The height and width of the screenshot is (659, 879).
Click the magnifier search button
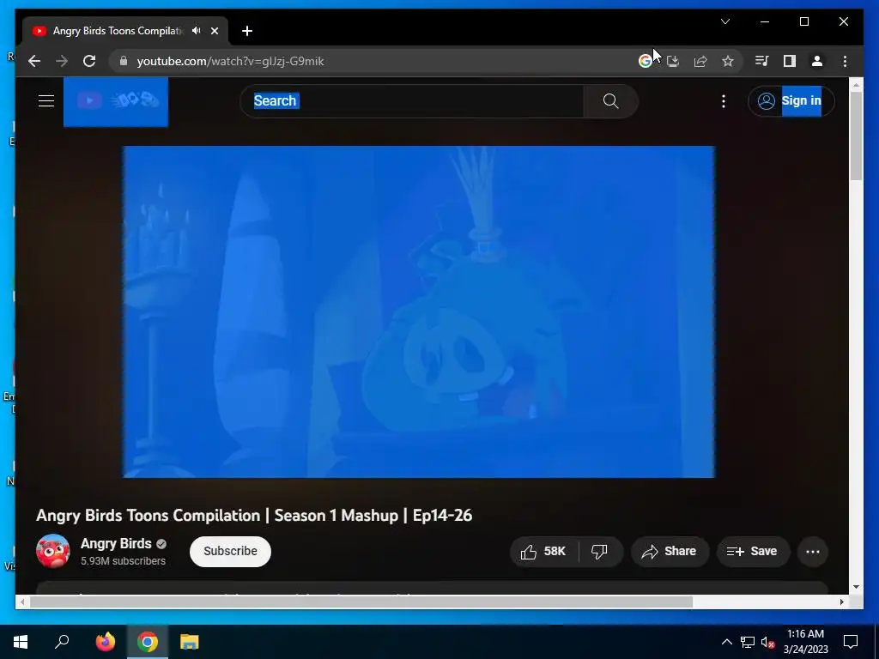pyautogui.click(x=610, y=101)
